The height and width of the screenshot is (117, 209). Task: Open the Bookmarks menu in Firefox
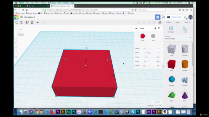pos(52,3)
